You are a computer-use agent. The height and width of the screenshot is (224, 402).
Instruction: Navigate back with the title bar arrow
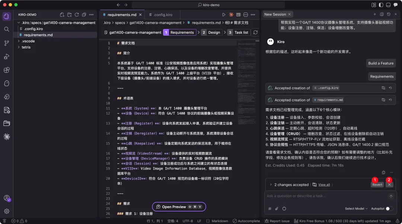pos(118,5)
